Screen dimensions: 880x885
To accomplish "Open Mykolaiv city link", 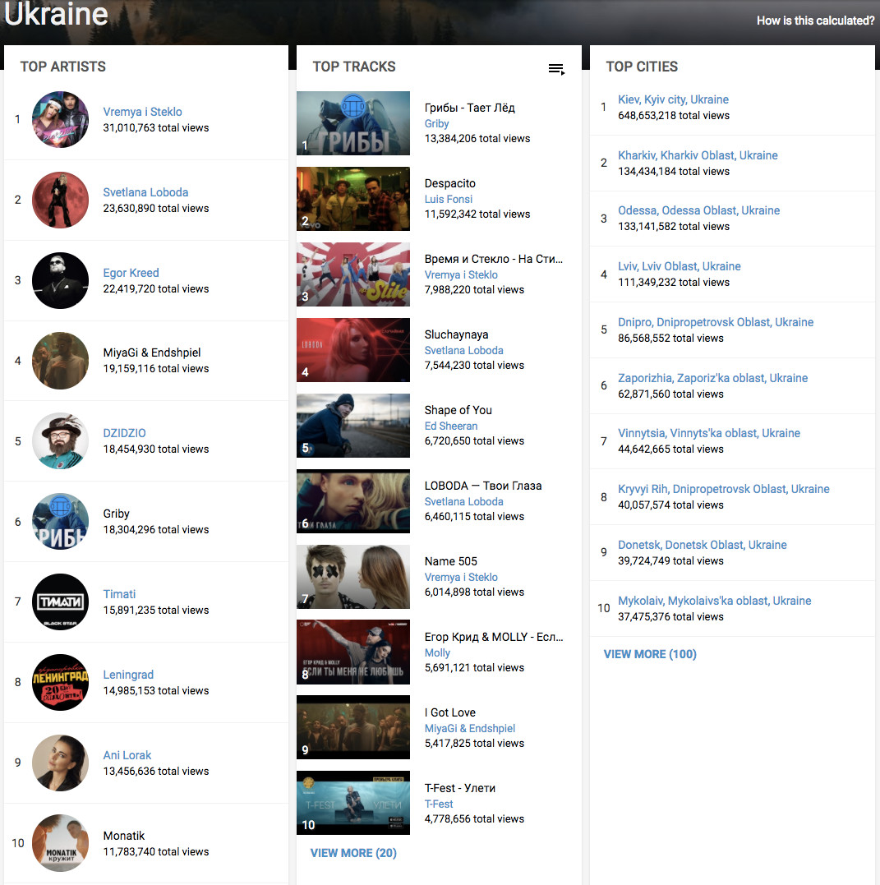I will 715,602.
